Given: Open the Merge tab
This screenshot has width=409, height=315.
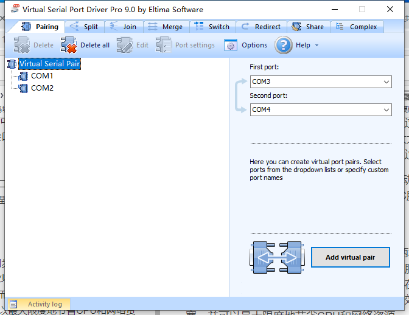Looking at the screenshot, I should pos(166,27).
